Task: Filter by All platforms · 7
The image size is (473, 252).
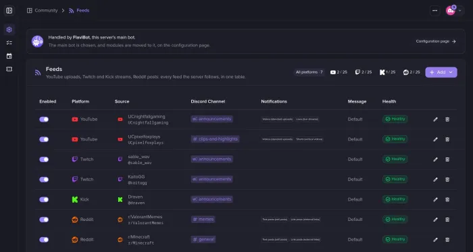Action: (309, 72)
